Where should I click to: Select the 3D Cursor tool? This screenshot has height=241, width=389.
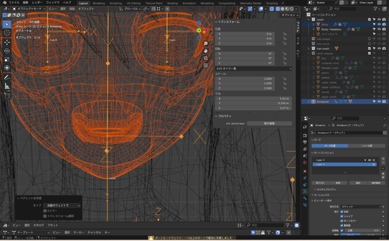(x=7, y=33)
